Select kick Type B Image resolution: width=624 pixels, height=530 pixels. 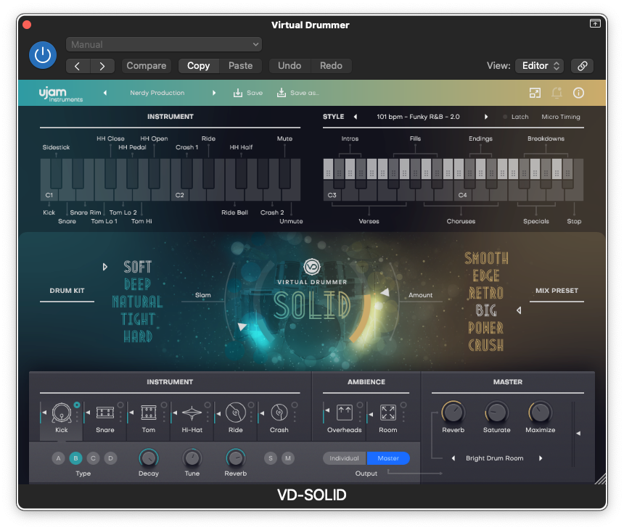pos(75,458)
